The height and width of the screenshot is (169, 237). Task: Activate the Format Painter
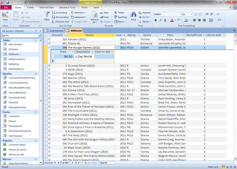coord(31,22)
